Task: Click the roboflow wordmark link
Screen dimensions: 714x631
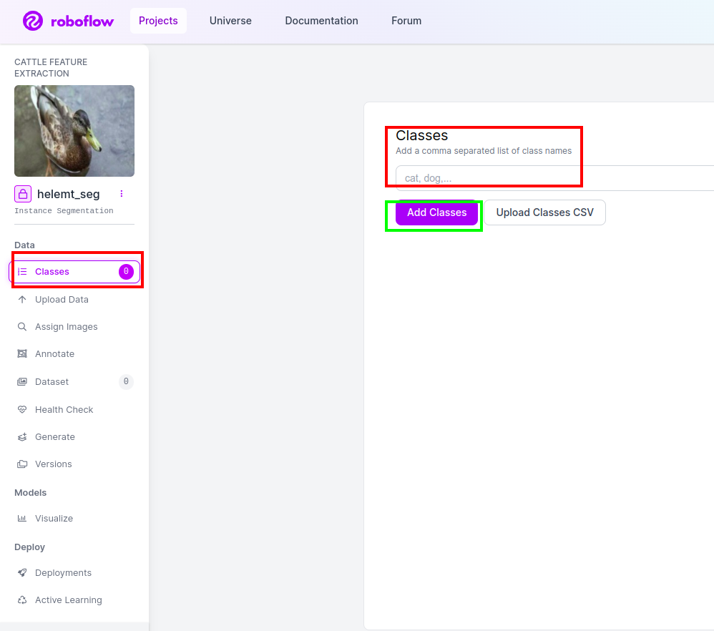Action: click(82, 21)
